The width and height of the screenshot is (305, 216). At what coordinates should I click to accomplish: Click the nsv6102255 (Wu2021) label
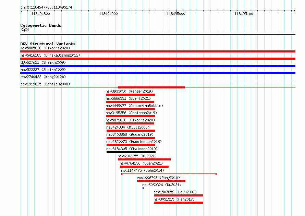point(137,156)
